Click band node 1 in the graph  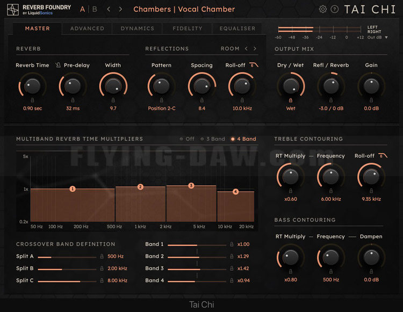[73, 189]
